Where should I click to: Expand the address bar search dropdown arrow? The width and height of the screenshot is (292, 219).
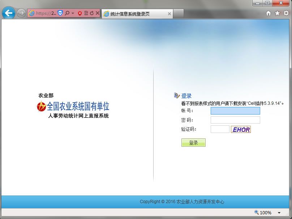coord(73,13)
